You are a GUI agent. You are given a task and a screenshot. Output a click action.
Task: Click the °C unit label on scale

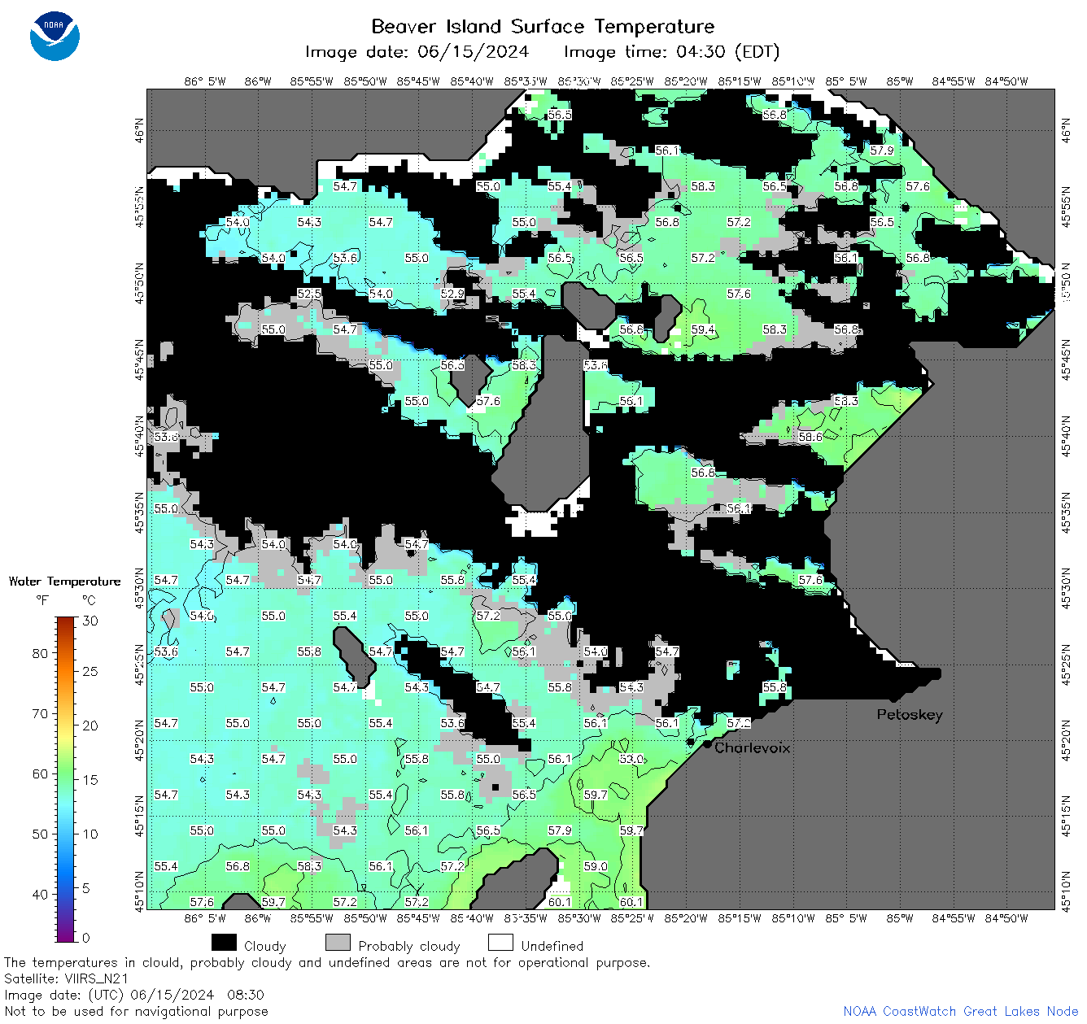[89, 600]
